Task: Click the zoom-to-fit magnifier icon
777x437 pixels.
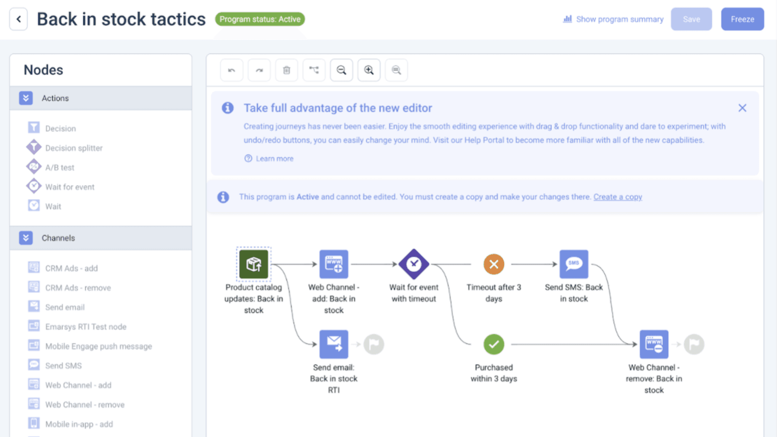Action: coord(396,70)
